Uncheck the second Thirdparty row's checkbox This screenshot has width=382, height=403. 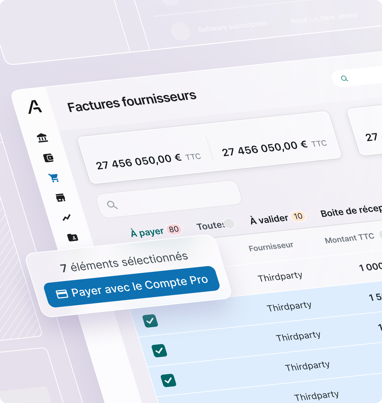pos(150,321)
